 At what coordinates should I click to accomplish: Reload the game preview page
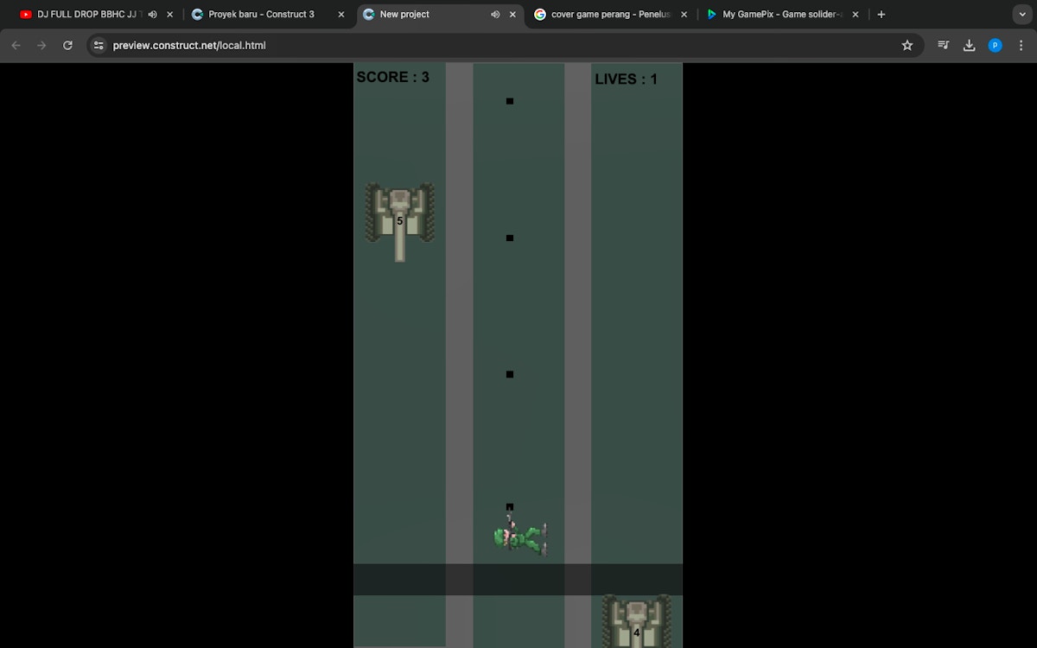(67, 45)
